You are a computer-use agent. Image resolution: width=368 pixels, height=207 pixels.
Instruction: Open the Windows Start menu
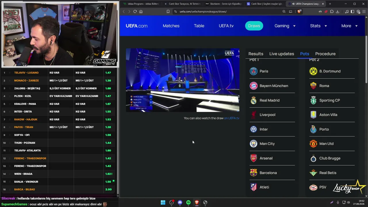pos(163,202)
